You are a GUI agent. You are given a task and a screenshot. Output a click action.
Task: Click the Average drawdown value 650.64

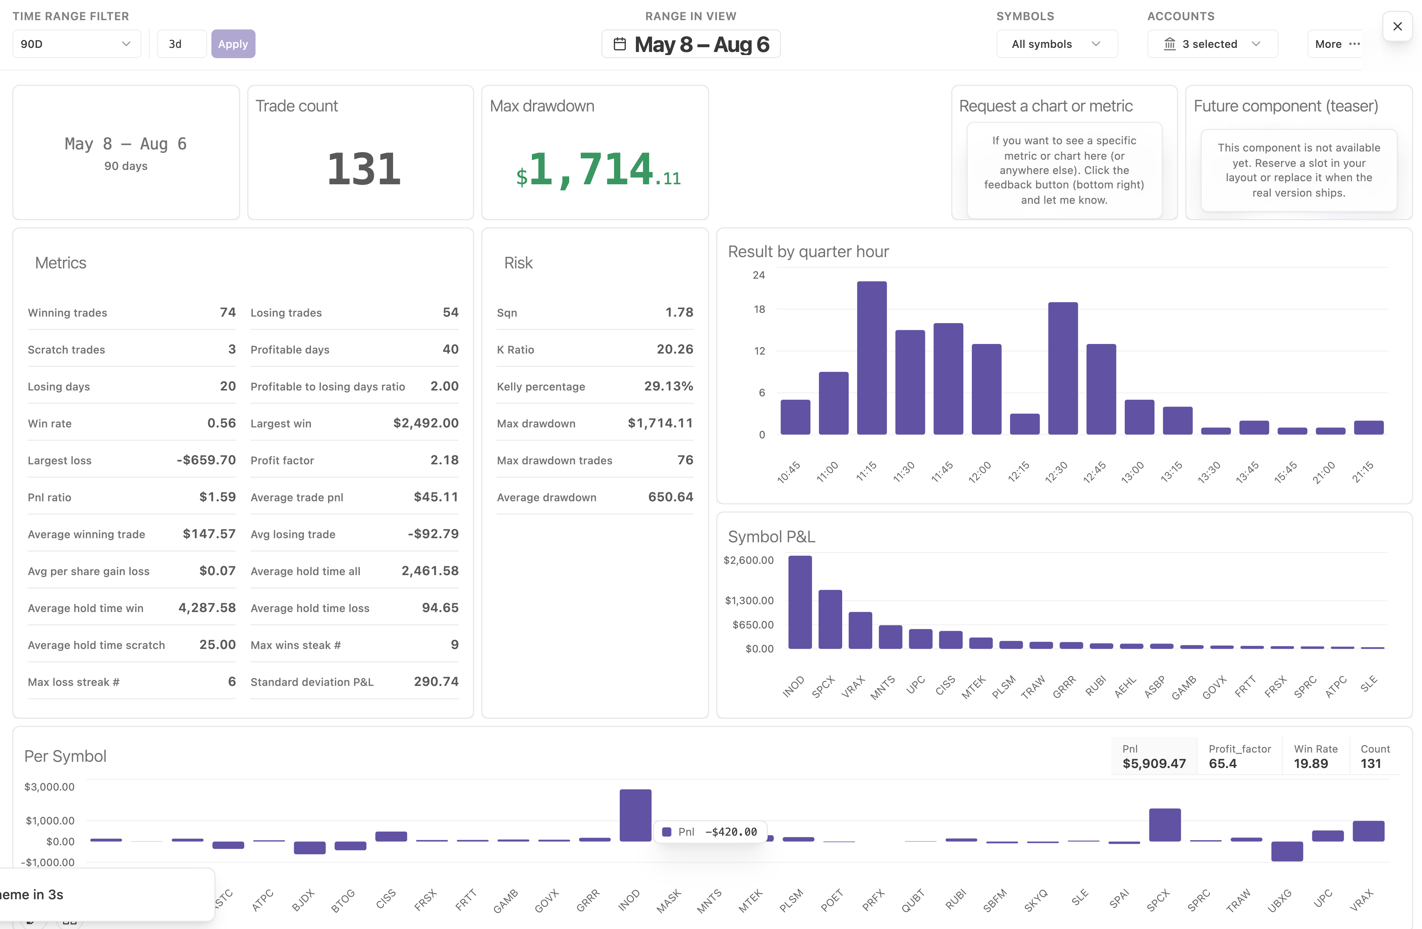click(x=670, y=497)
